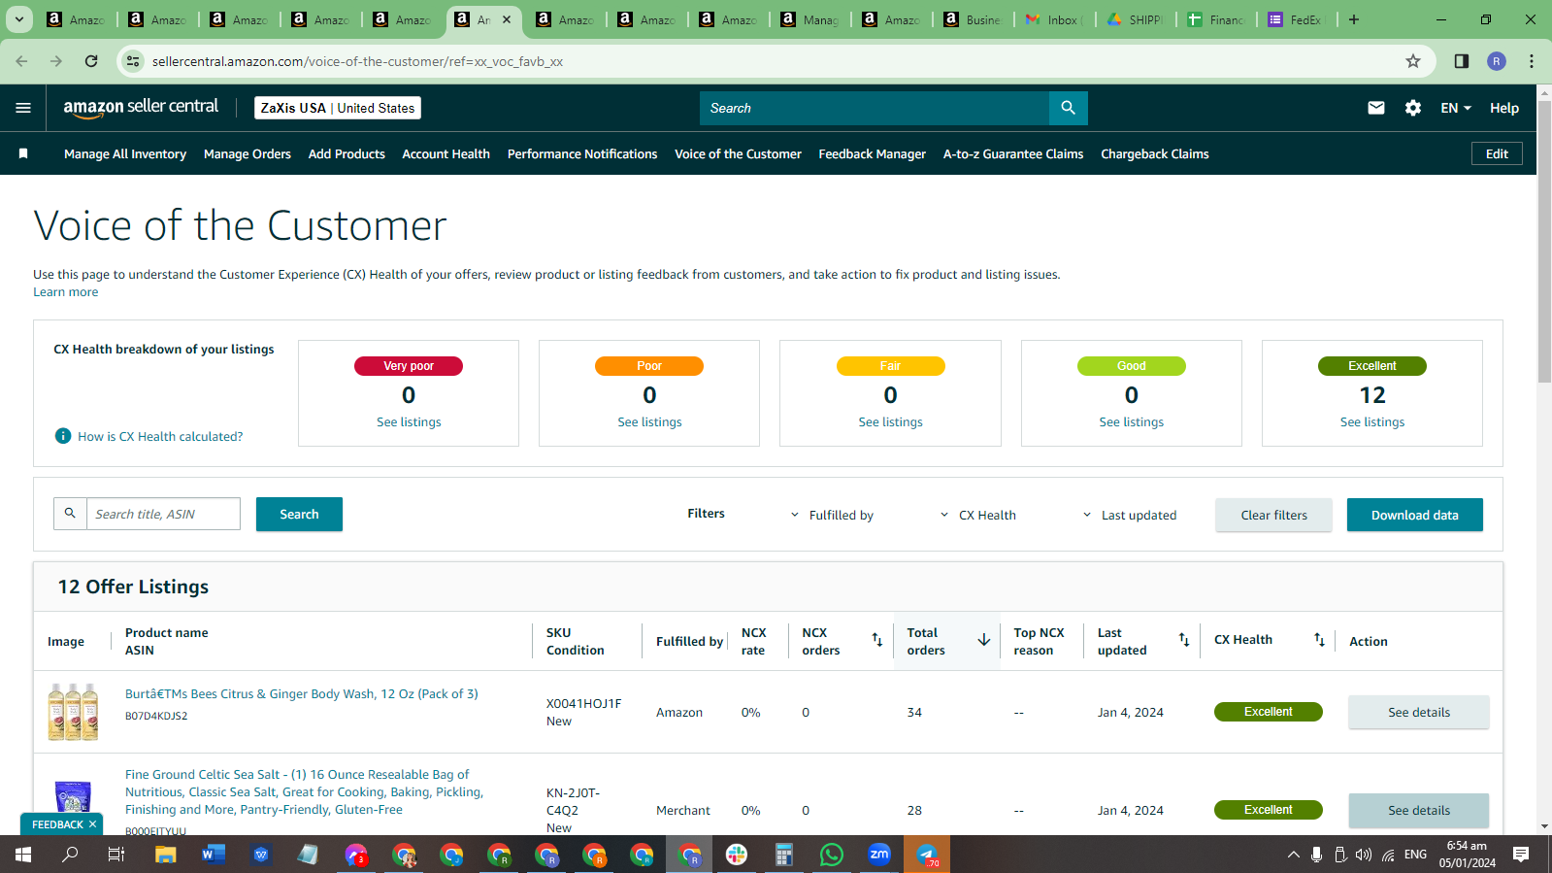The height and width of the screenshot is (873, 1552).
Task: Open the messages envelope icon
Action: point(1376,108)
